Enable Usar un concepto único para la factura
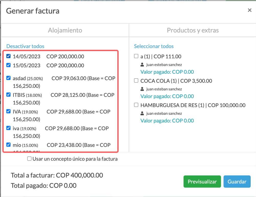Viewport: 256px width, 197px height. coord(29,159)
